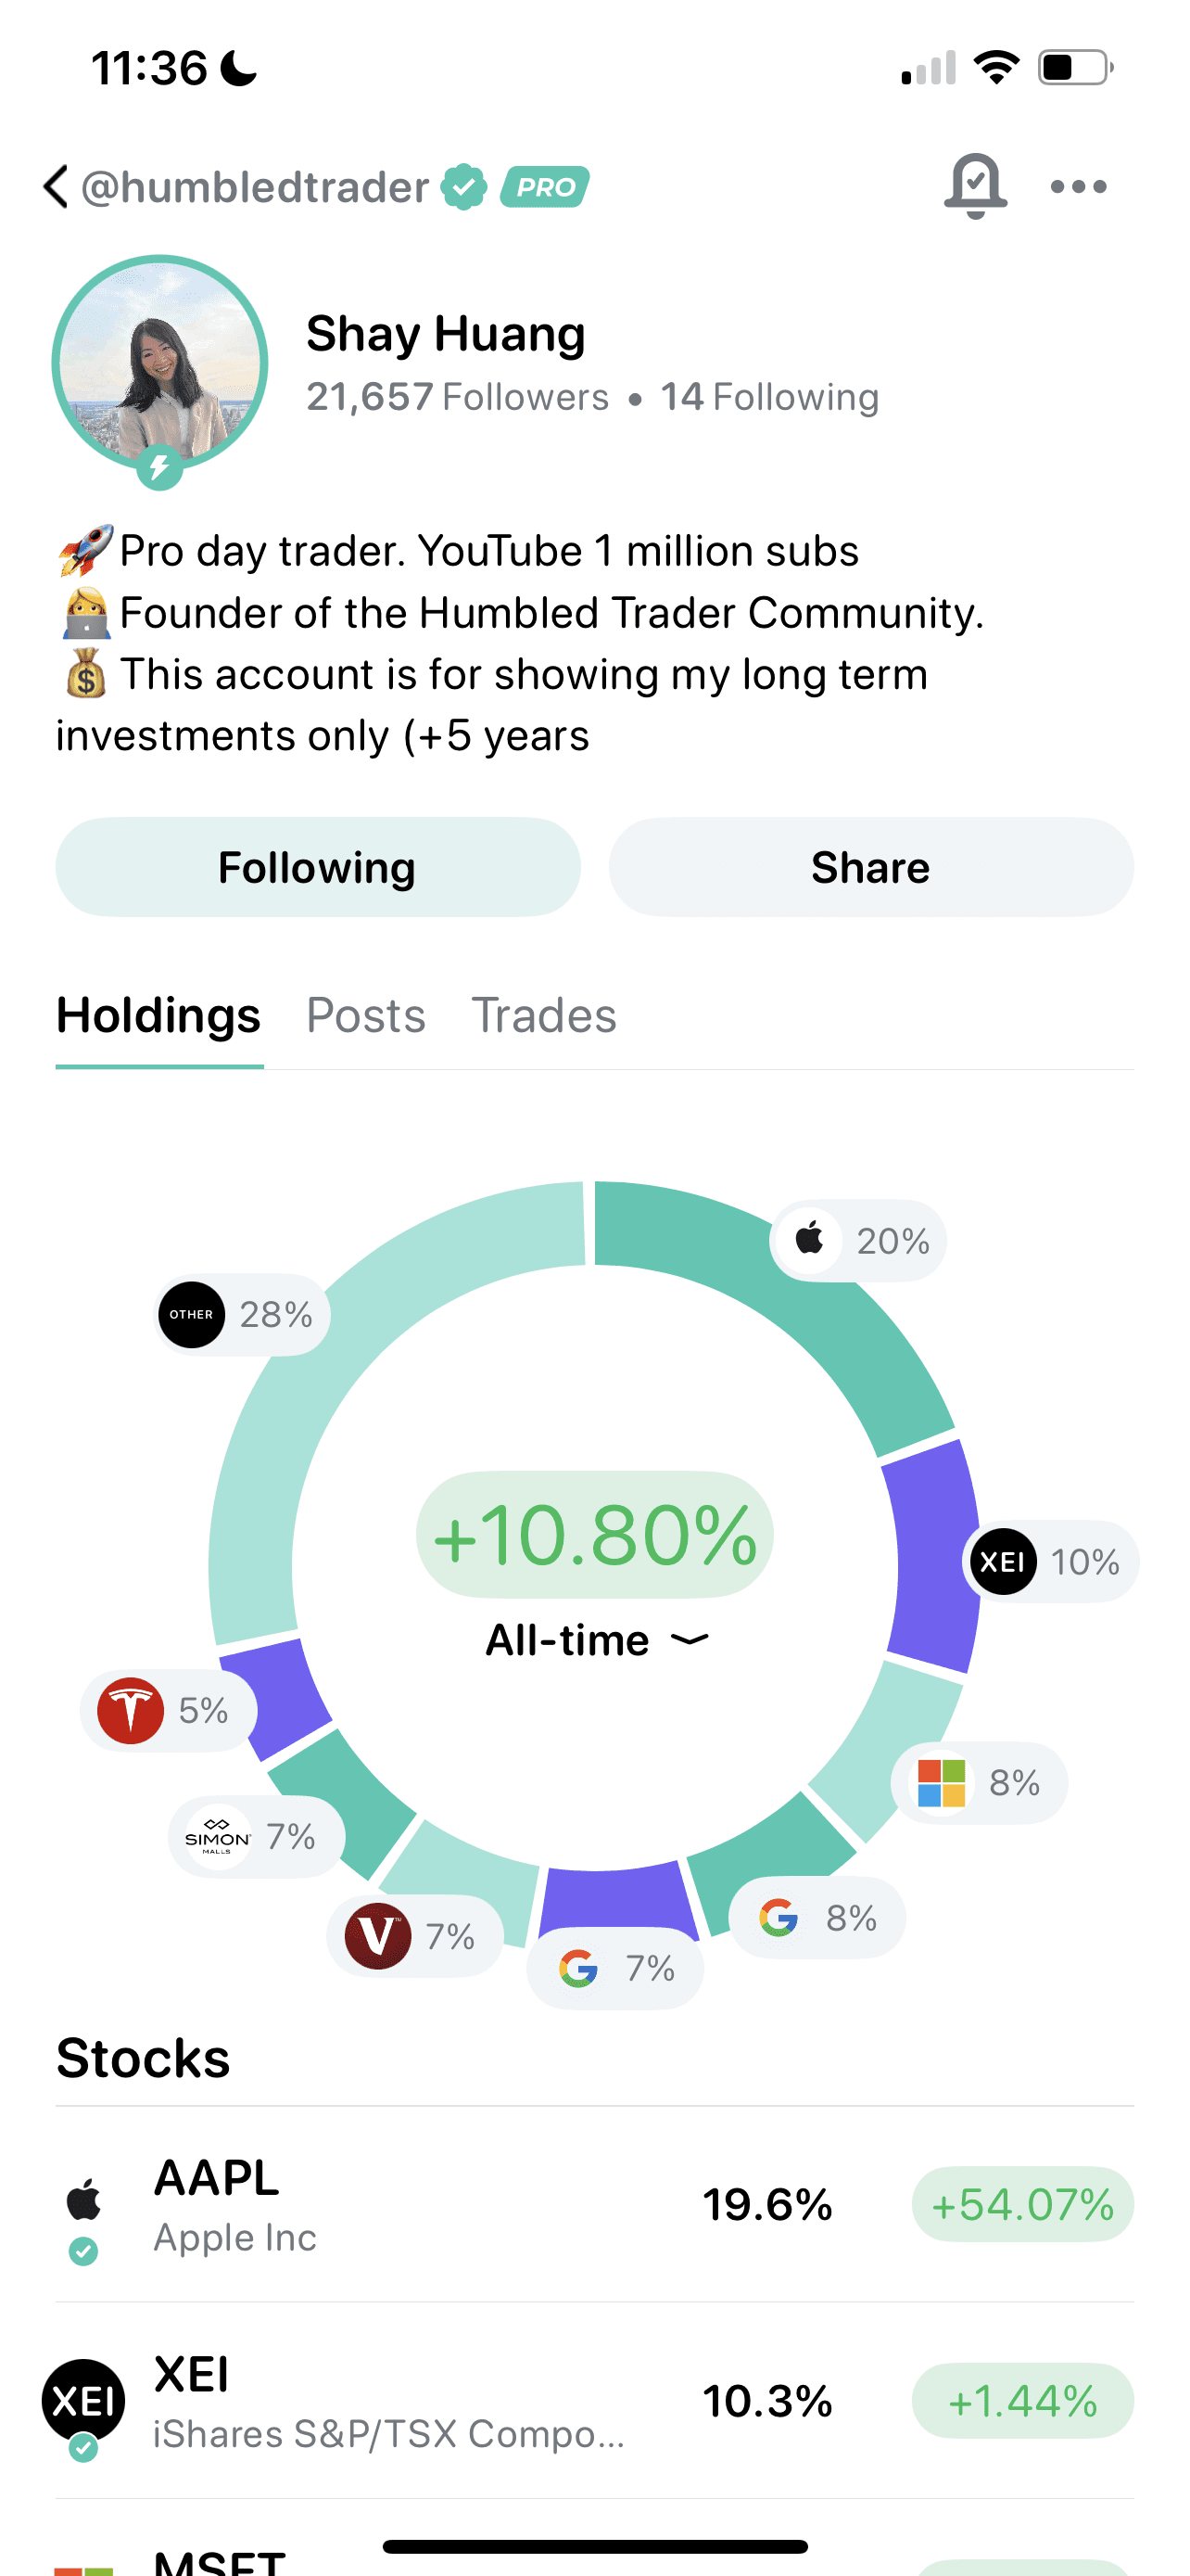The image size is (1190, 2576).
Task: Tap the Tesla 5% chart label
Action: tap(168, 1710)
